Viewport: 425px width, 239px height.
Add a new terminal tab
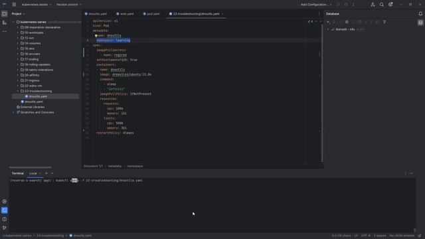(x=46, y=173)
